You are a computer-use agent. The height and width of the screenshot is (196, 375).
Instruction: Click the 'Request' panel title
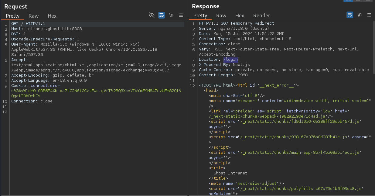pyautogui.click(x=16, y=6)
